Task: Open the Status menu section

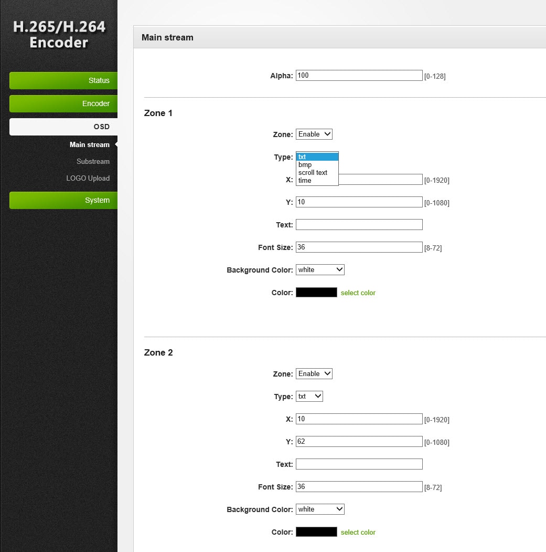Action: (x=63, y=80)
